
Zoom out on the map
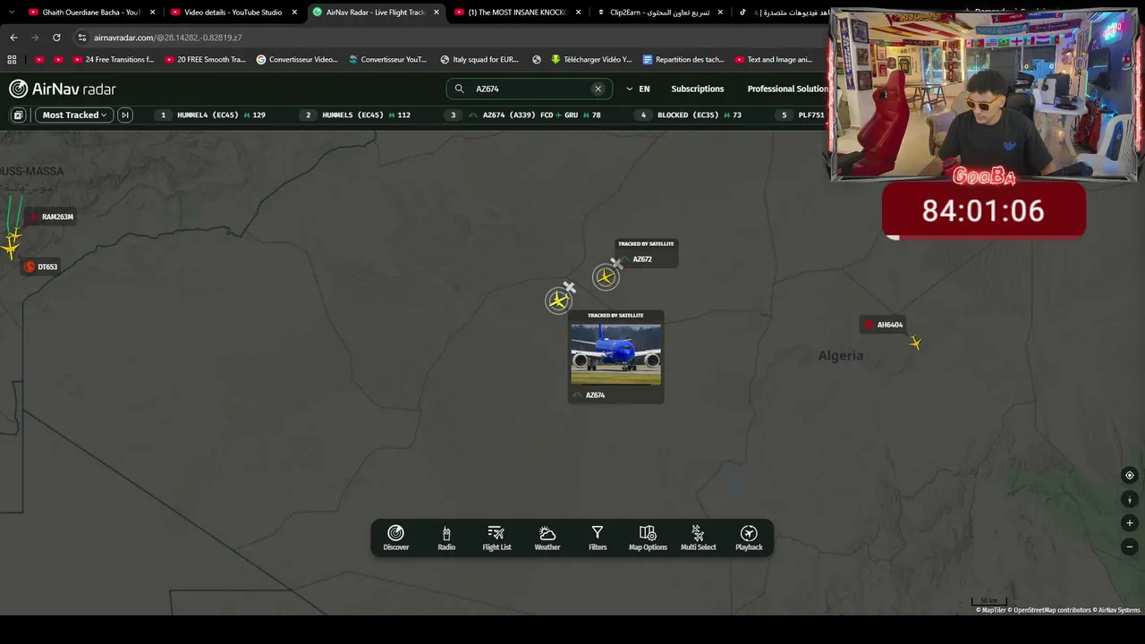[x=1130, y=547]
